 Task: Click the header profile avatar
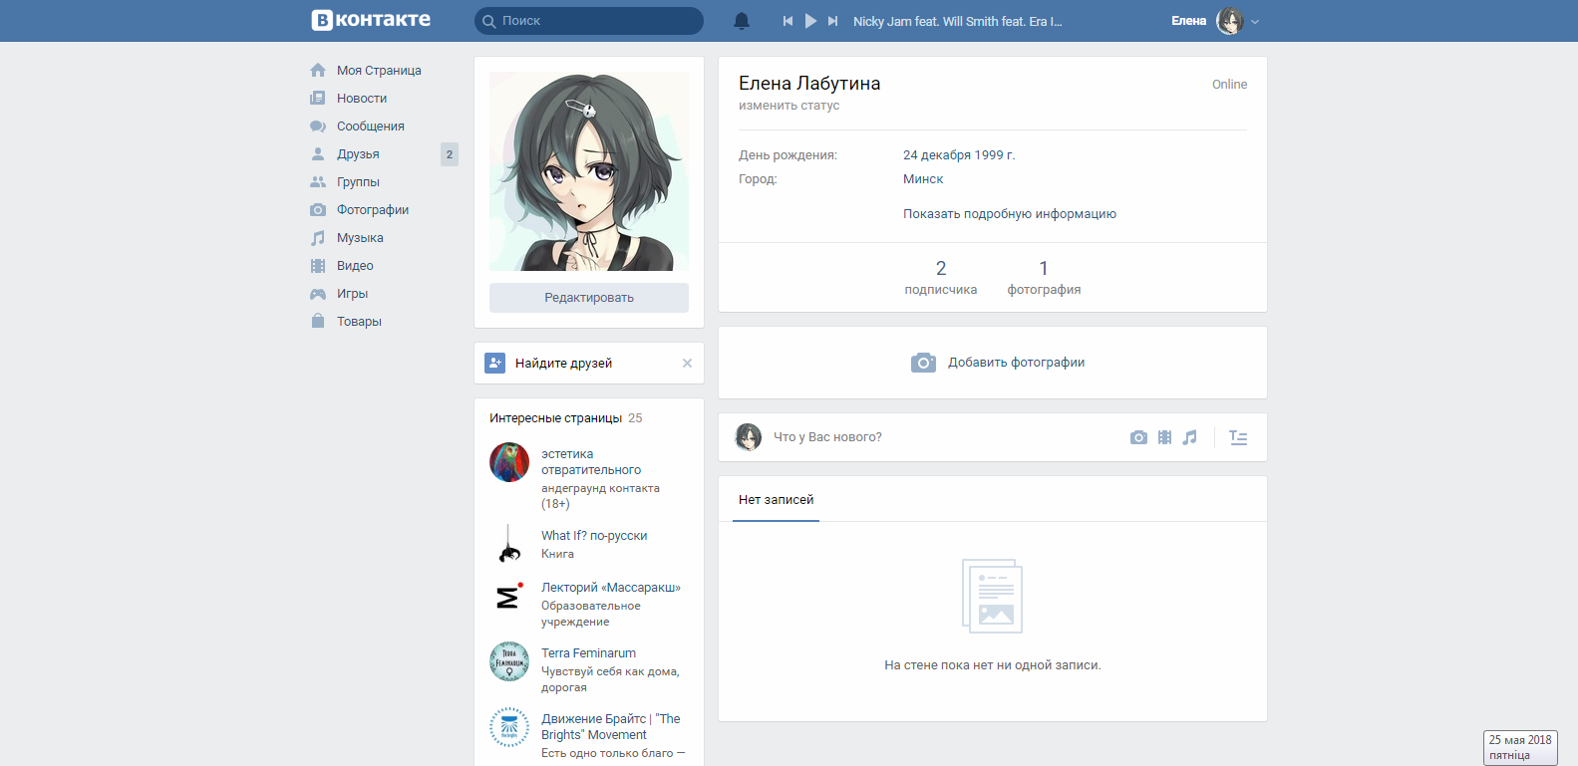[x=1230, y=21]
